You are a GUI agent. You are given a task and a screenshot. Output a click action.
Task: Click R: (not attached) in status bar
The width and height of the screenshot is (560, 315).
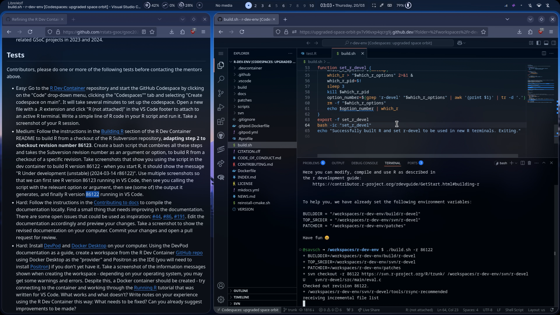click(419, 310)
